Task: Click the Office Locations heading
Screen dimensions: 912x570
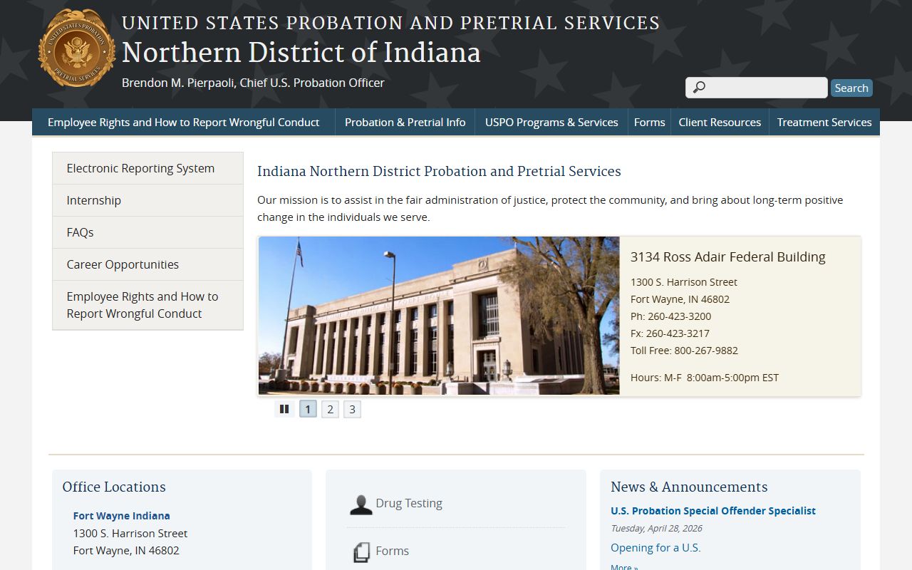Action: 114,487
